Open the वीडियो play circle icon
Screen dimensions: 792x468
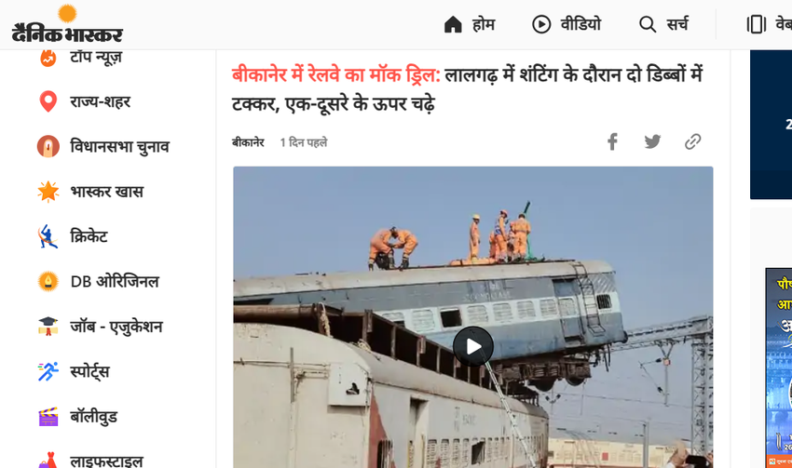point(541,24)
